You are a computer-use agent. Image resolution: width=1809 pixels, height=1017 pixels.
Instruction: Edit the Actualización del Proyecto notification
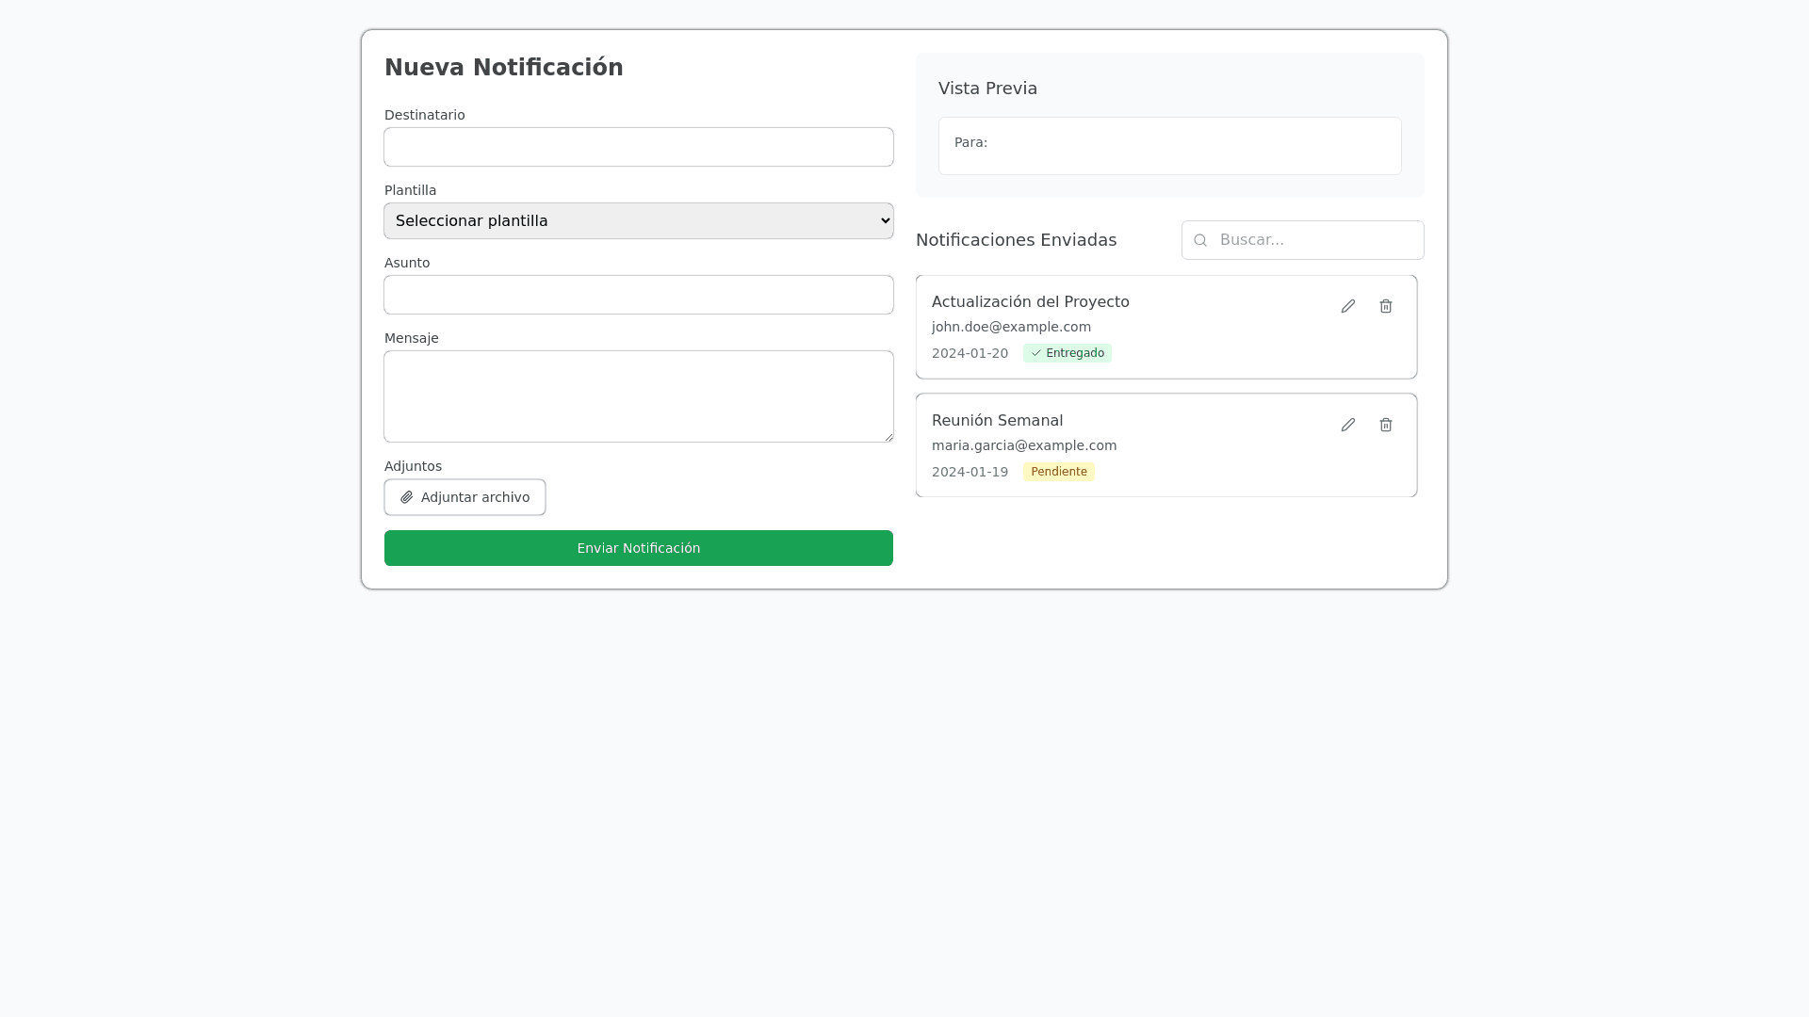pos(1347,306)
